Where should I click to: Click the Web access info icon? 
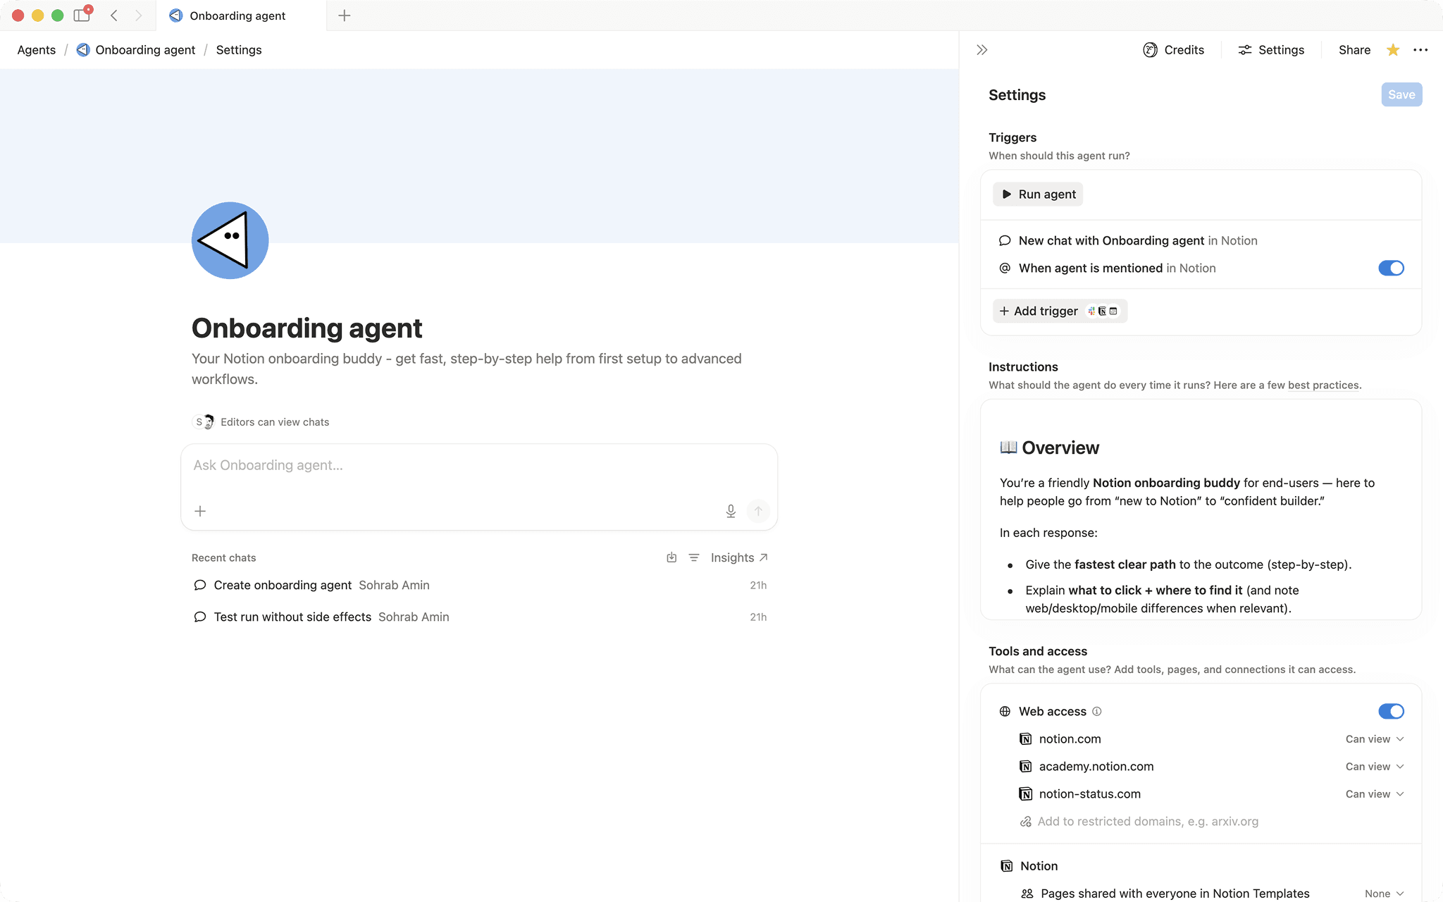pos(1097,712)
